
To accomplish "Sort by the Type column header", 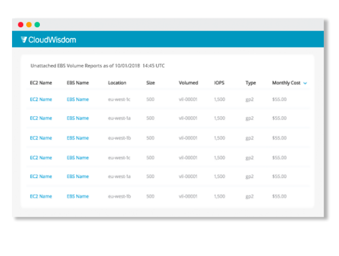I will pos(251,83).
